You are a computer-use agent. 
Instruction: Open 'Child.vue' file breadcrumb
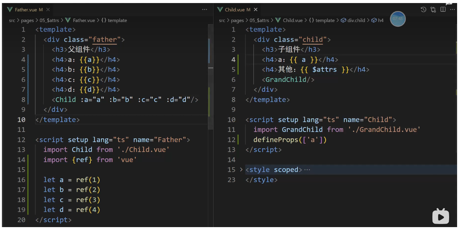point(293,20)
